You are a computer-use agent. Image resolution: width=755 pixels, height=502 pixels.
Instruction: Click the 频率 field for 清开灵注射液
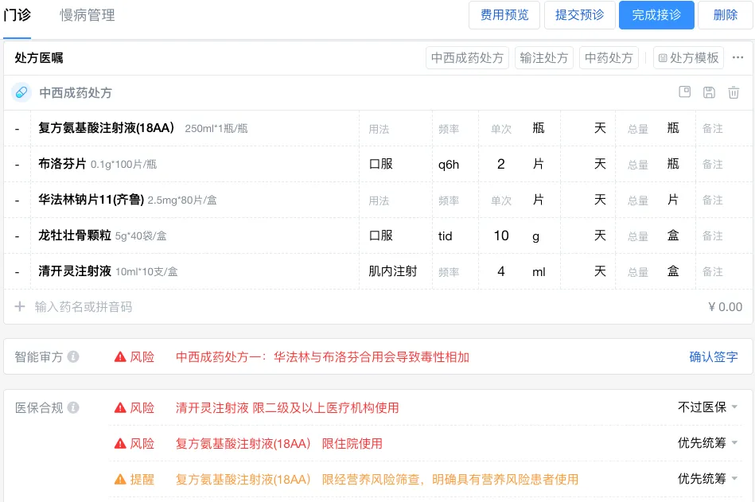click(449, 272)
